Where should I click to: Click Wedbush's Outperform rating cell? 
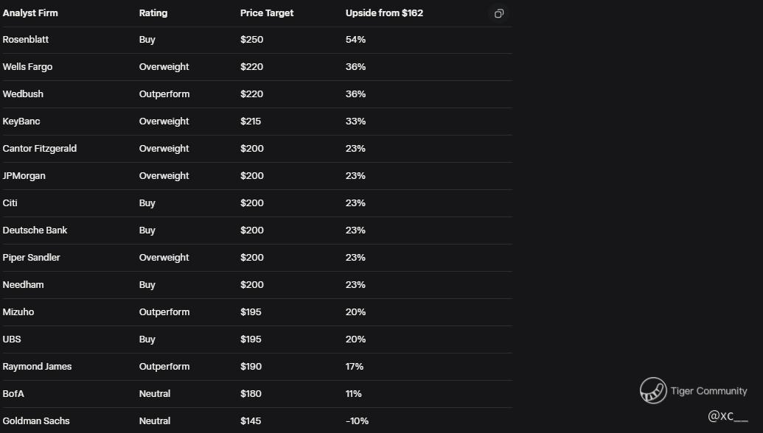click(x=164, y=94)
